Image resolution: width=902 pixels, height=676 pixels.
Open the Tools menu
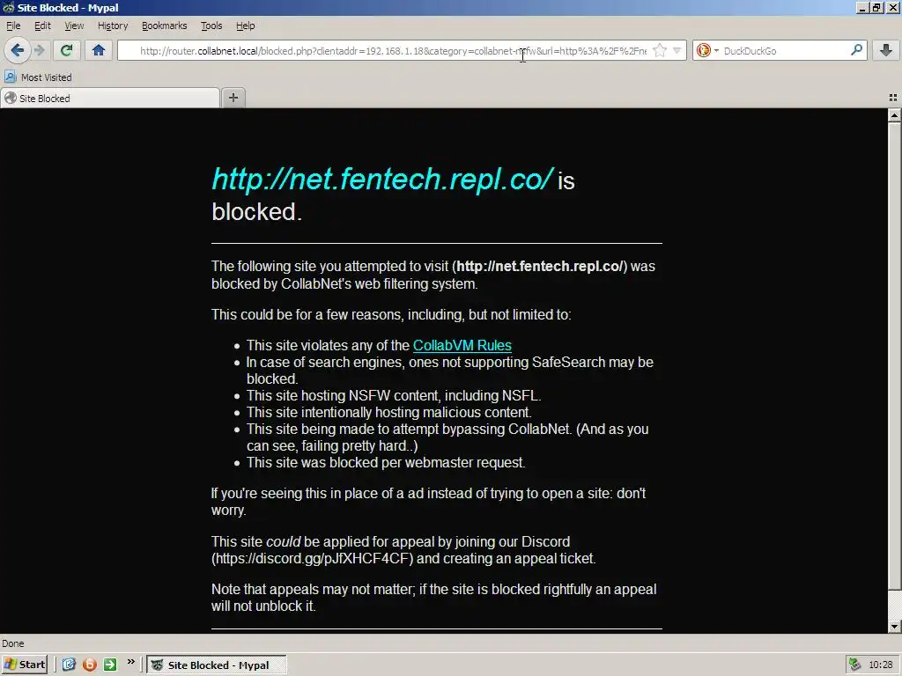click(x=211, y=26)
